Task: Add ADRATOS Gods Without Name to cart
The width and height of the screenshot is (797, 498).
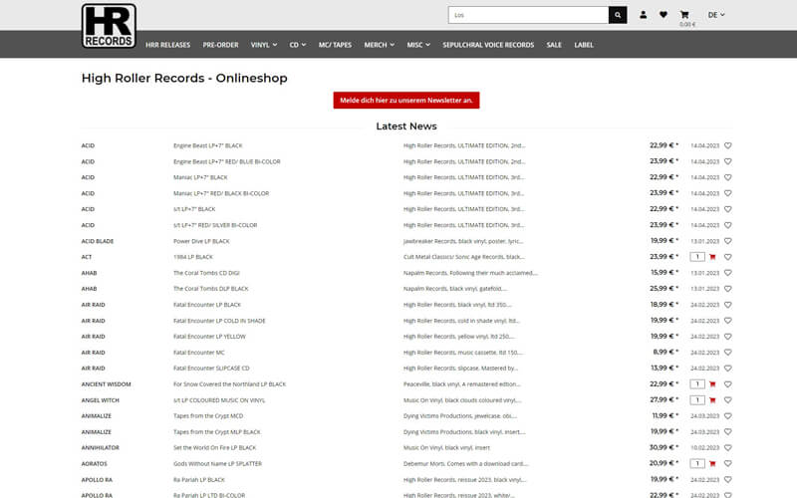Action: pyautogui.click(x=712, y=464)
